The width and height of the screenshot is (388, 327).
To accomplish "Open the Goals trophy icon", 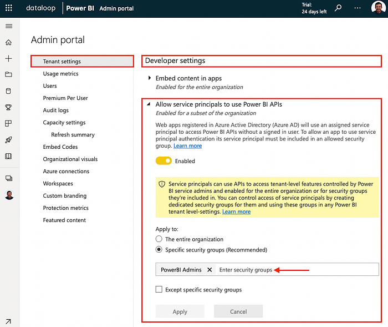I will (8, 107).
